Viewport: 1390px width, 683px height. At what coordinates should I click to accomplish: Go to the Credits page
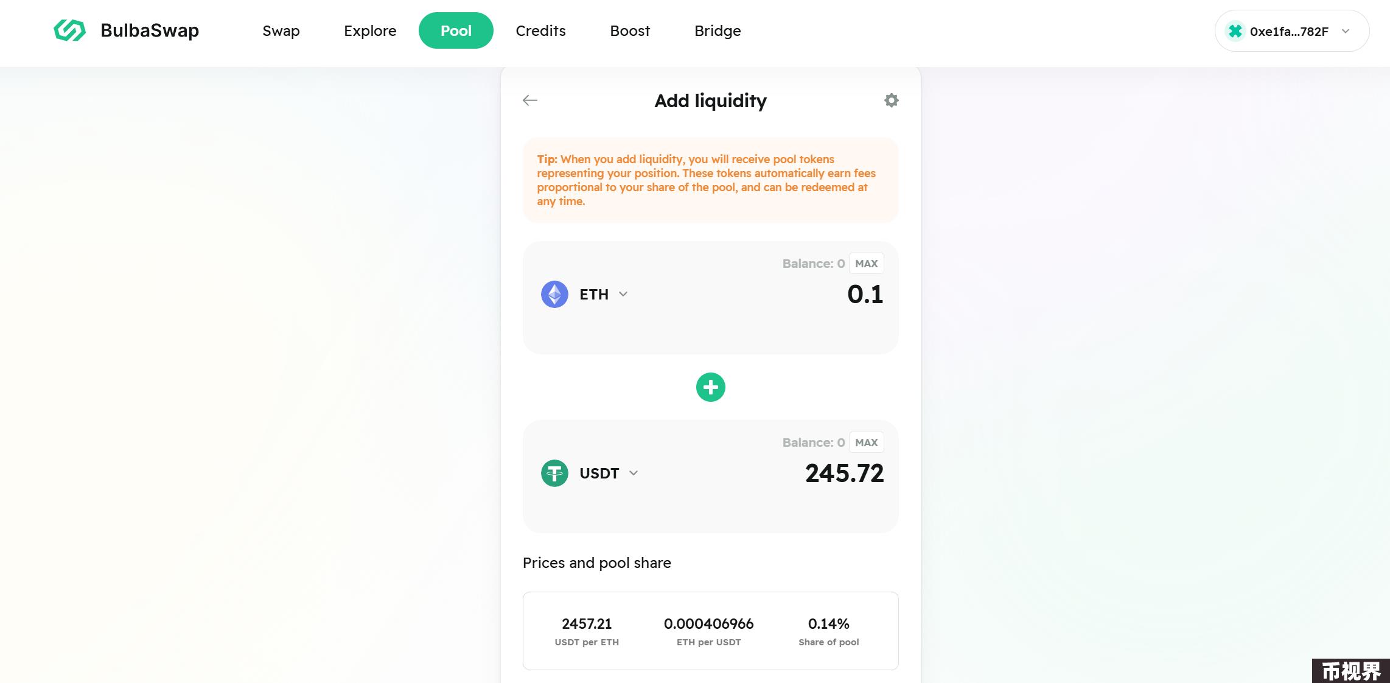point(540,30)
